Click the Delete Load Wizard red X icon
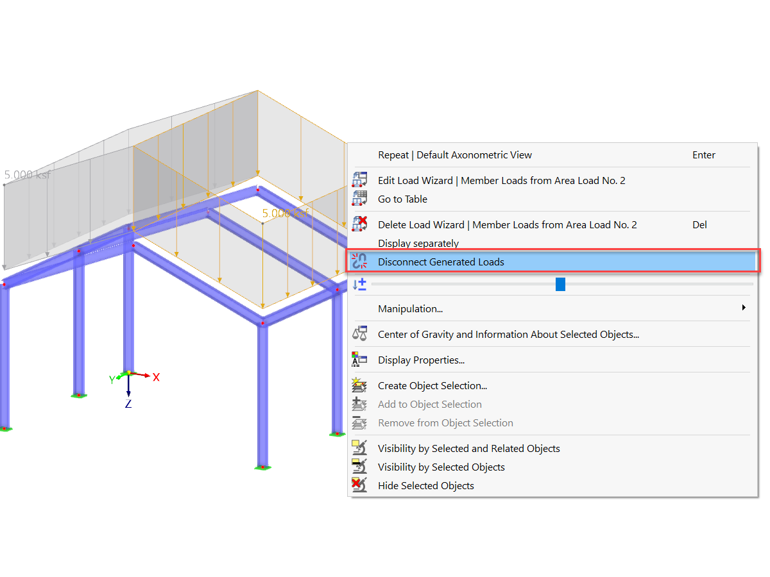Image resolution: width=770 pixels, height=577 pixels. [x=359, y=224]
